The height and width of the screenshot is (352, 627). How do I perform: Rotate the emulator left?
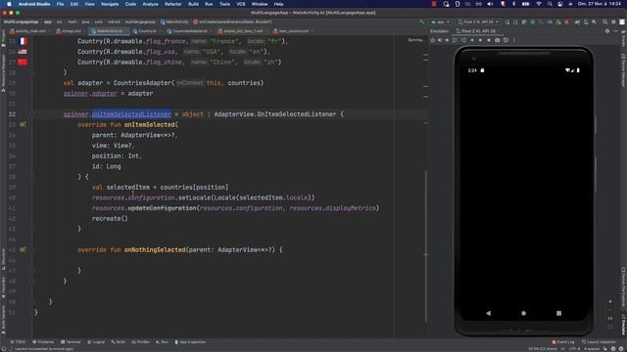point(455,40)
